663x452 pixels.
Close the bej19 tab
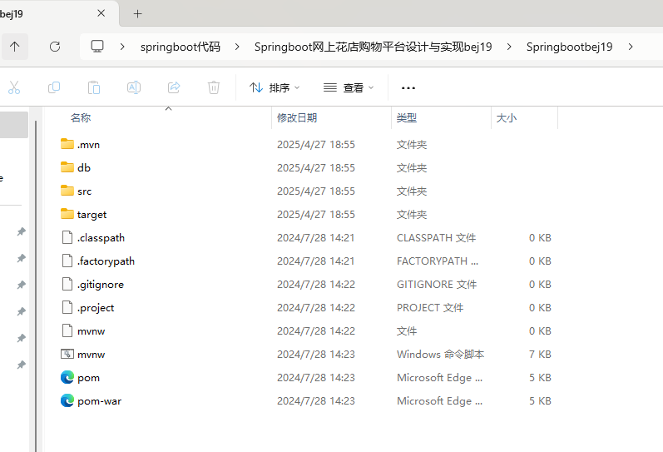point(101,13)
